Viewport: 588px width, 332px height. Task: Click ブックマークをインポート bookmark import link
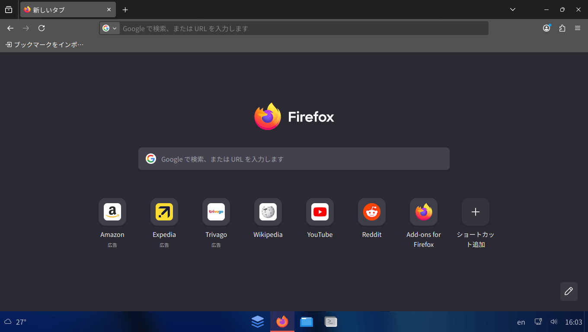pos(45,45)
